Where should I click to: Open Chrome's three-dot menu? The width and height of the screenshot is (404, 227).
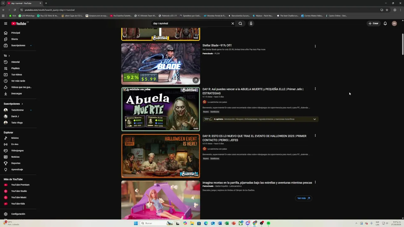(400, 10)
